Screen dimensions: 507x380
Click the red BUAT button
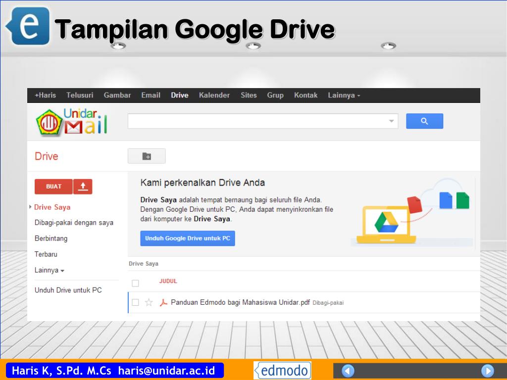click(x=53, y=187)
